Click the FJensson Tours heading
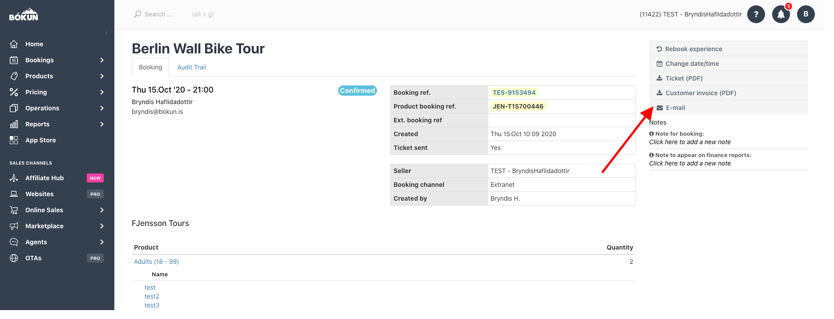This screenshot has width=834, height=319. click(x=160, y=223)
